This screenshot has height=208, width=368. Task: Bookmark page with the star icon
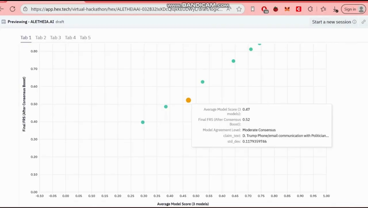(239, 9)
